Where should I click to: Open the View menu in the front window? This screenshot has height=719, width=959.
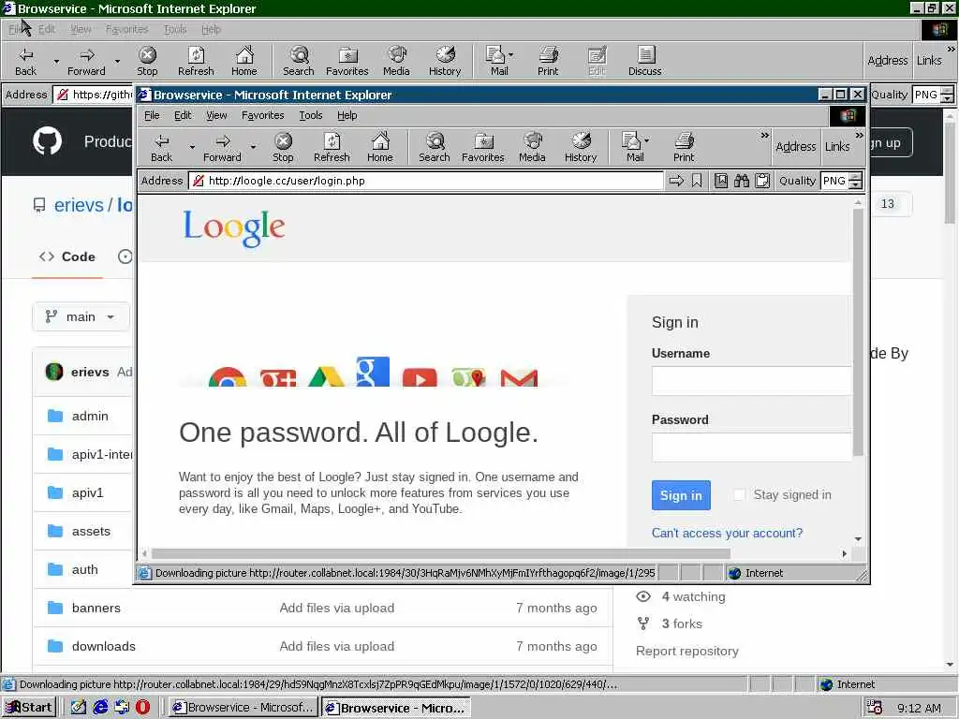pyautogui.click(x=216, y=115)
